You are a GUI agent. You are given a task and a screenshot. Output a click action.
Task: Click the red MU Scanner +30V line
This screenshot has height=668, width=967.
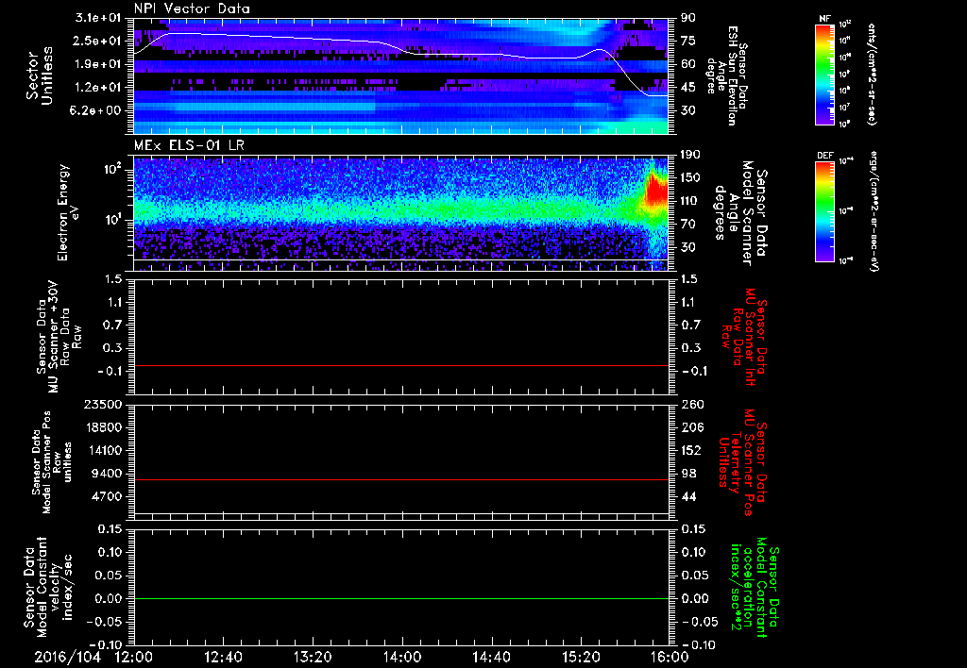400,365
